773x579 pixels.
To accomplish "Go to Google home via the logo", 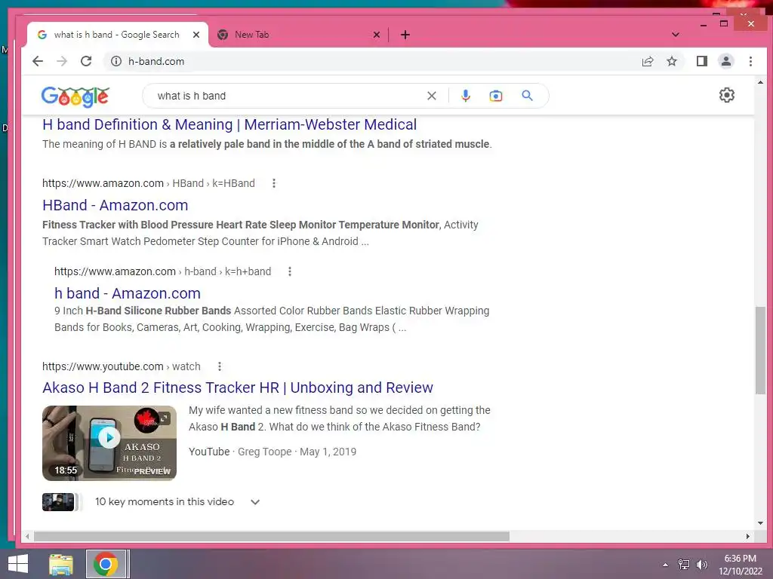I will (x=75, y=96).
